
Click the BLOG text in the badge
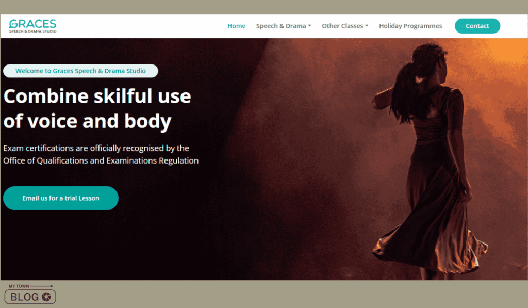25,297
